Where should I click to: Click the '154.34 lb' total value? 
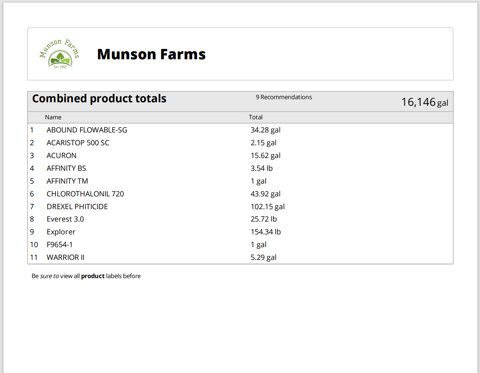(266, 232)
